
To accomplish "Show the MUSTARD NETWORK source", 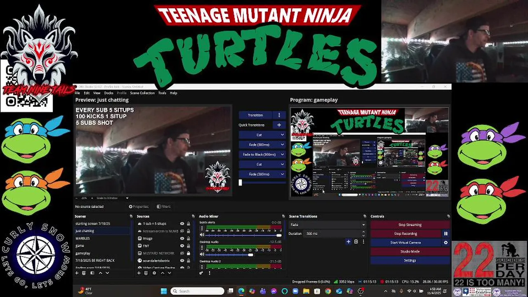I will click(x=182, y=253).
